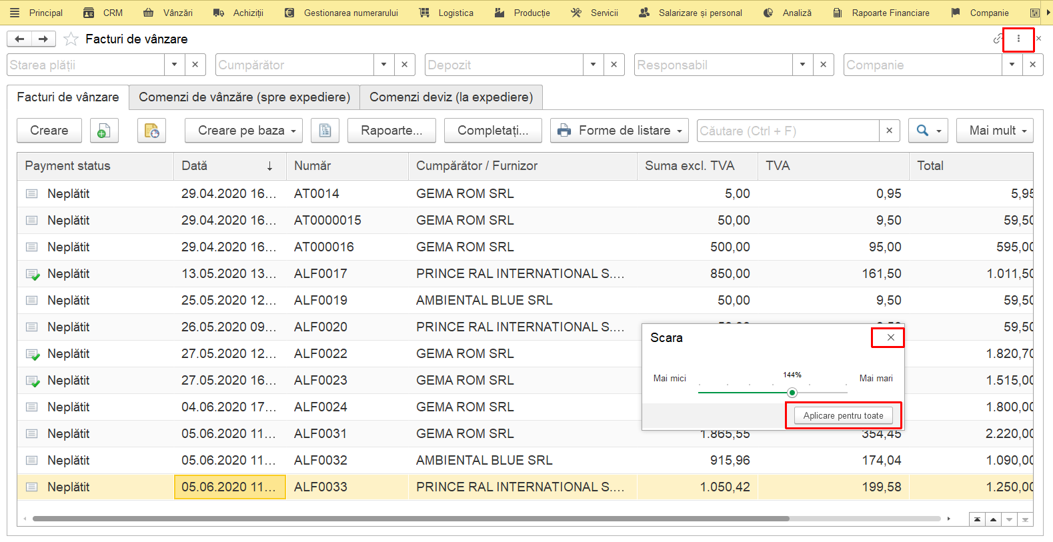Open the Forme de listare dropdown
1053x542 pixels.
(x=620, y=131)
